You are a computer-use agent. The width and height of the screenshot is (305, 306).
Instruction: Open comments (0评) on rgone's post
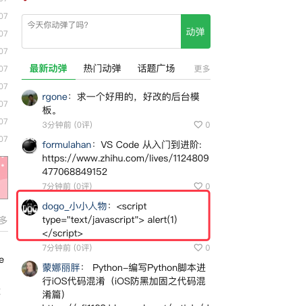point(83,125)
